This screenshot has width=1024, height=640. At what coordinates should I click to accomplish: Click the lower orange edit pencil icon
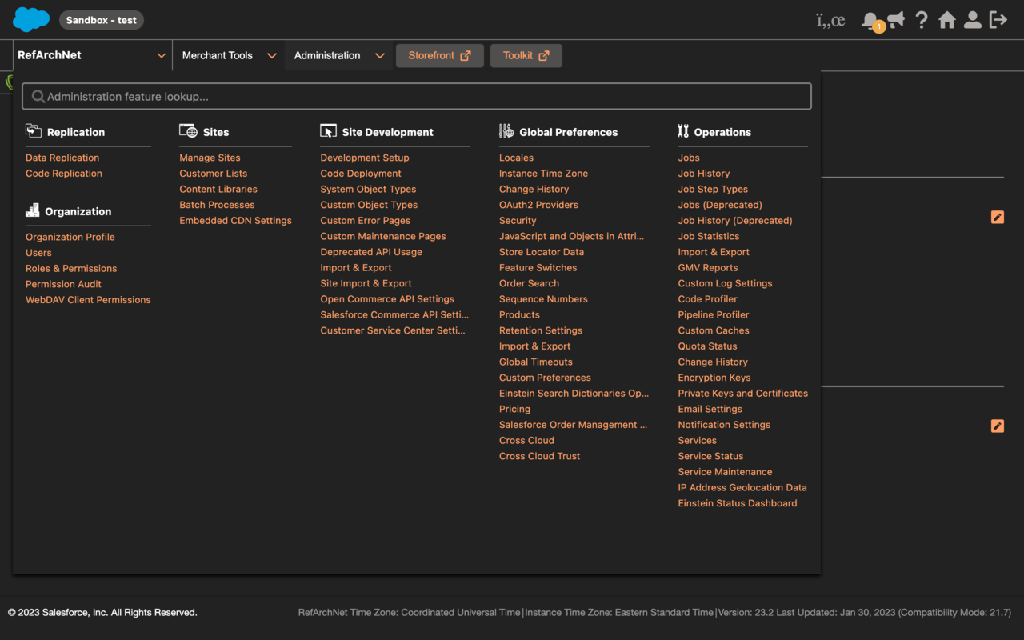click(997, 426)
